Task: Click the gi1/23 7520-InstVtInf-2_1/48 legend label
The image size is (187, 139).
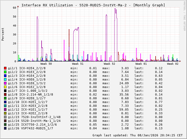Action: click(34, 117)
